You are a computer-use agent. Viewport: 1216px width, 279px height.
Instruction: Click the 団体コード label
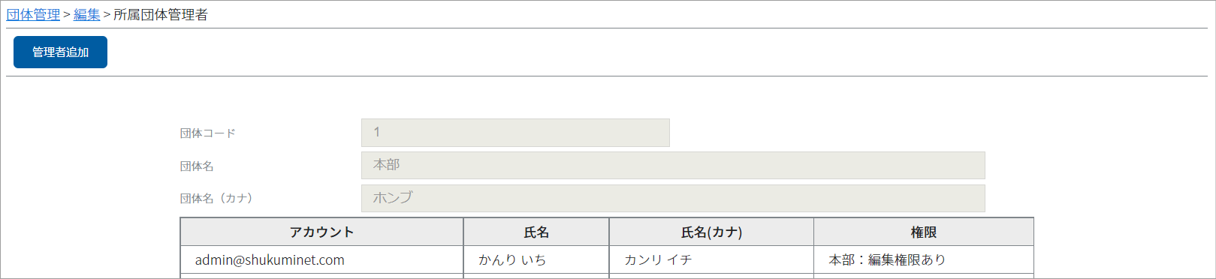(x=208, y=133)
